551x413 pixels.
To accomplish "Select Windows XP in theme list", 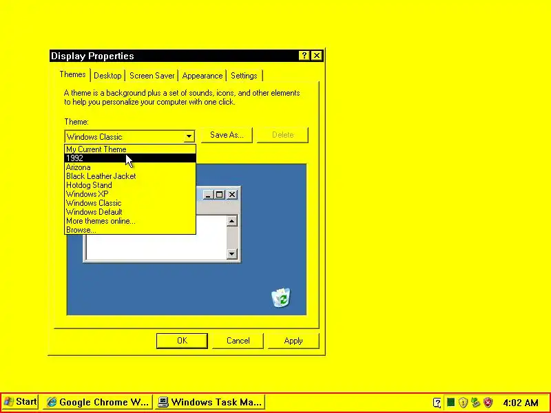I will click(130, 194).
